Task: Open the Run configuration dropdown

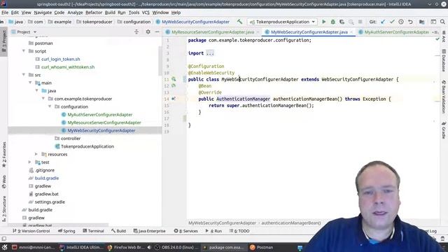Action: coord(283,22)
